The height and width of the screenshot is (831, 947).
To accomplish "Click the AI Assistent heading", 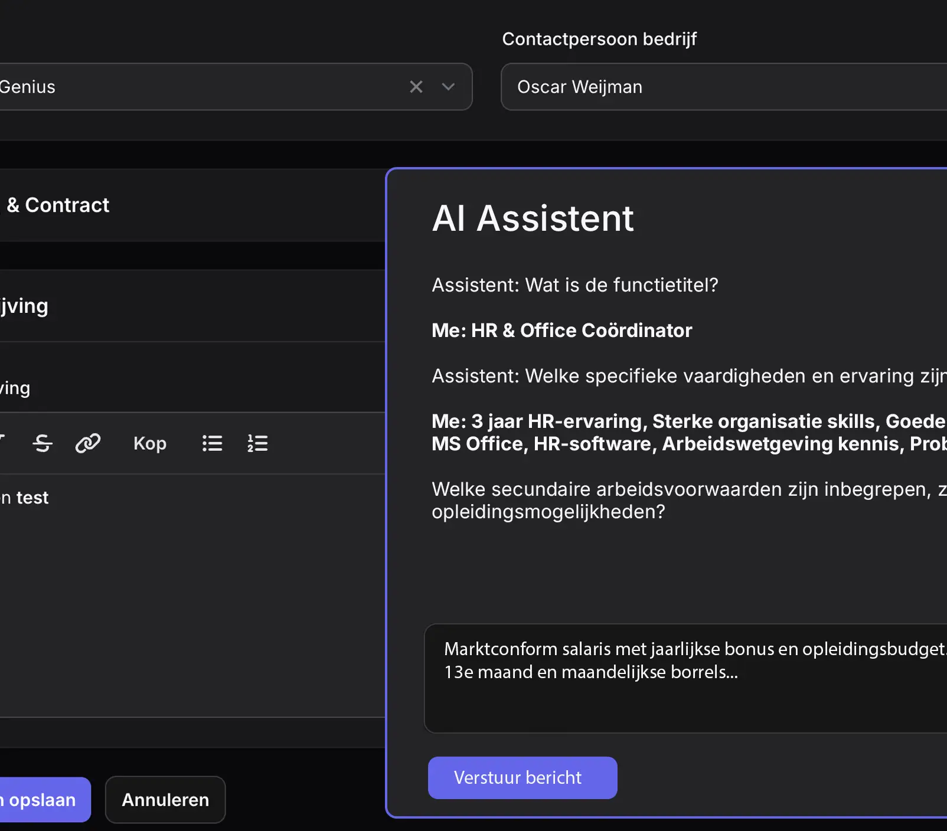I will click(533, 218).
